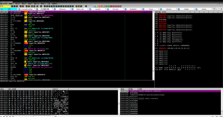Open Source window with S icon
This screenshot has width=223, height=117.
point(73,6)
